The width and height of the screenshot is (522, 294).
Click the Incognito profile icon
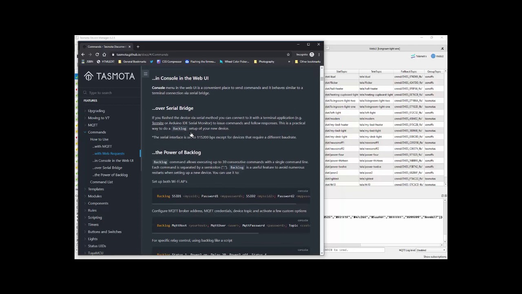pos(312,54)
